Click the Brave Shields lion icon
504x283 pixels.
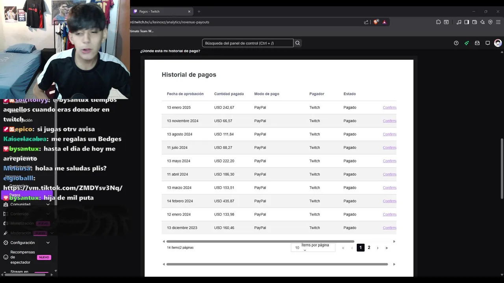pos(376,22)
